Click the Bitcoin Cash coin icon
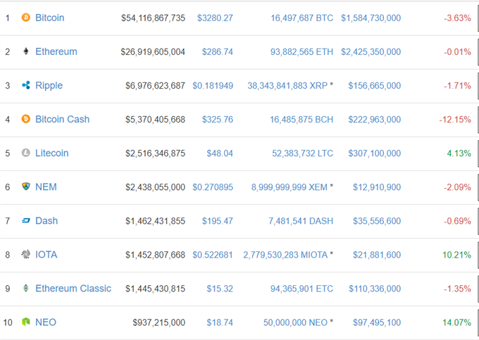The height and width of the screenshot is (340, 479). (25, 119)
